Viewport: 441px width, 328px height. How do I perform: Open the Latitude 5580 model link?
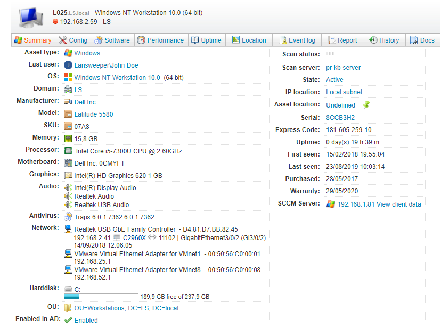click(x=94, y=114)
